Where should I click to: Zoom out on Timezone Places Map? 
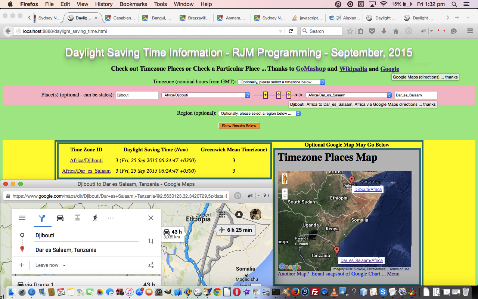[x=285, y=197]
